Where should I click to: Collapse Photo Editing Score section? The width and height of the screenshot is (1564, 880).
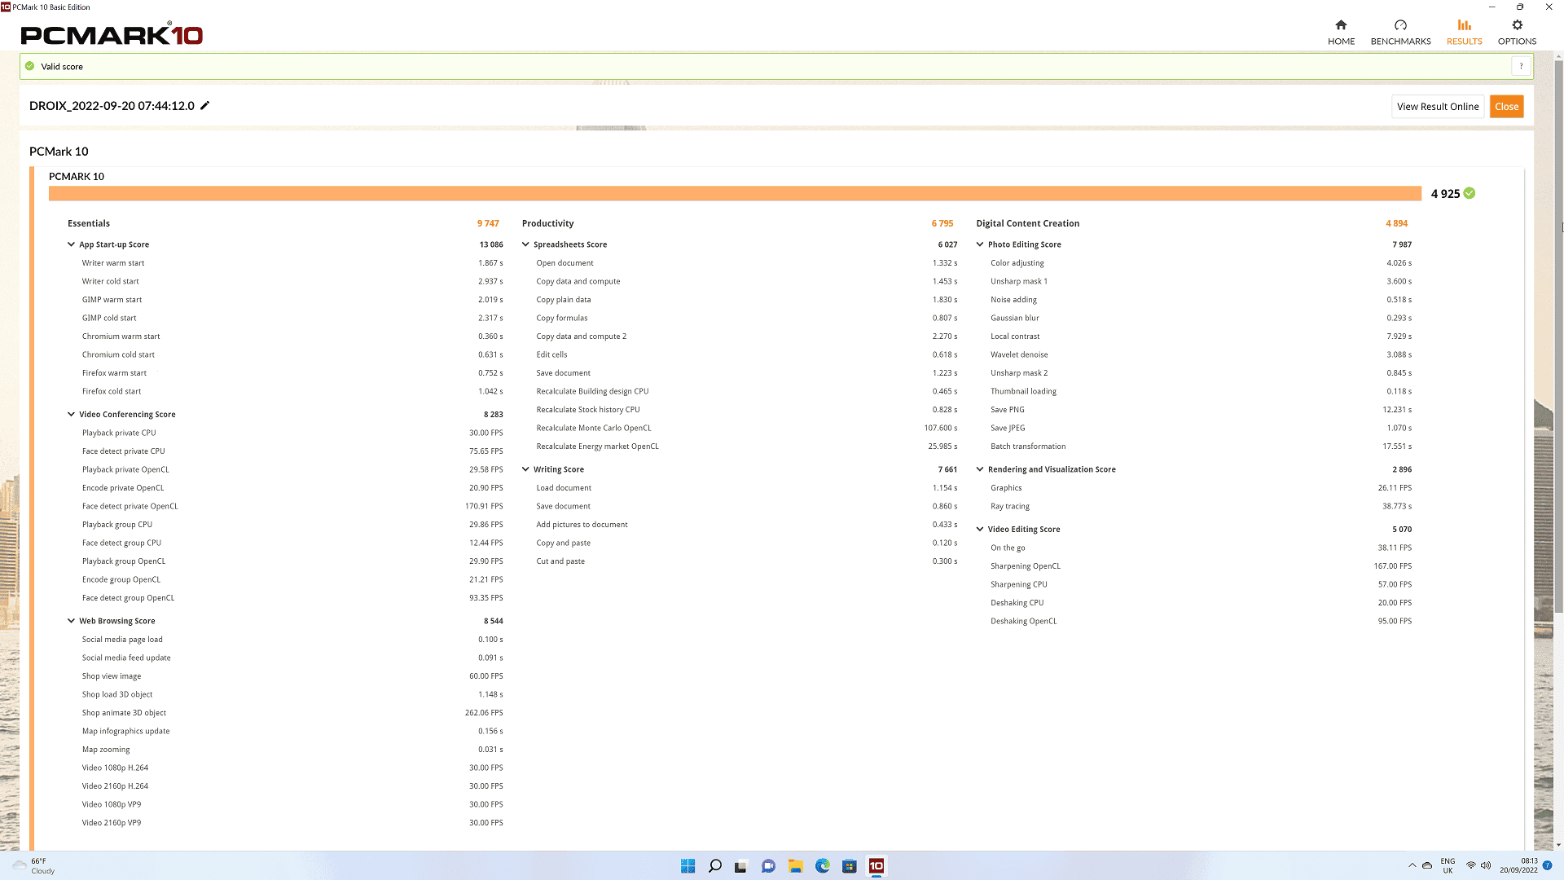pyautogui.click(x=980, y=244)
